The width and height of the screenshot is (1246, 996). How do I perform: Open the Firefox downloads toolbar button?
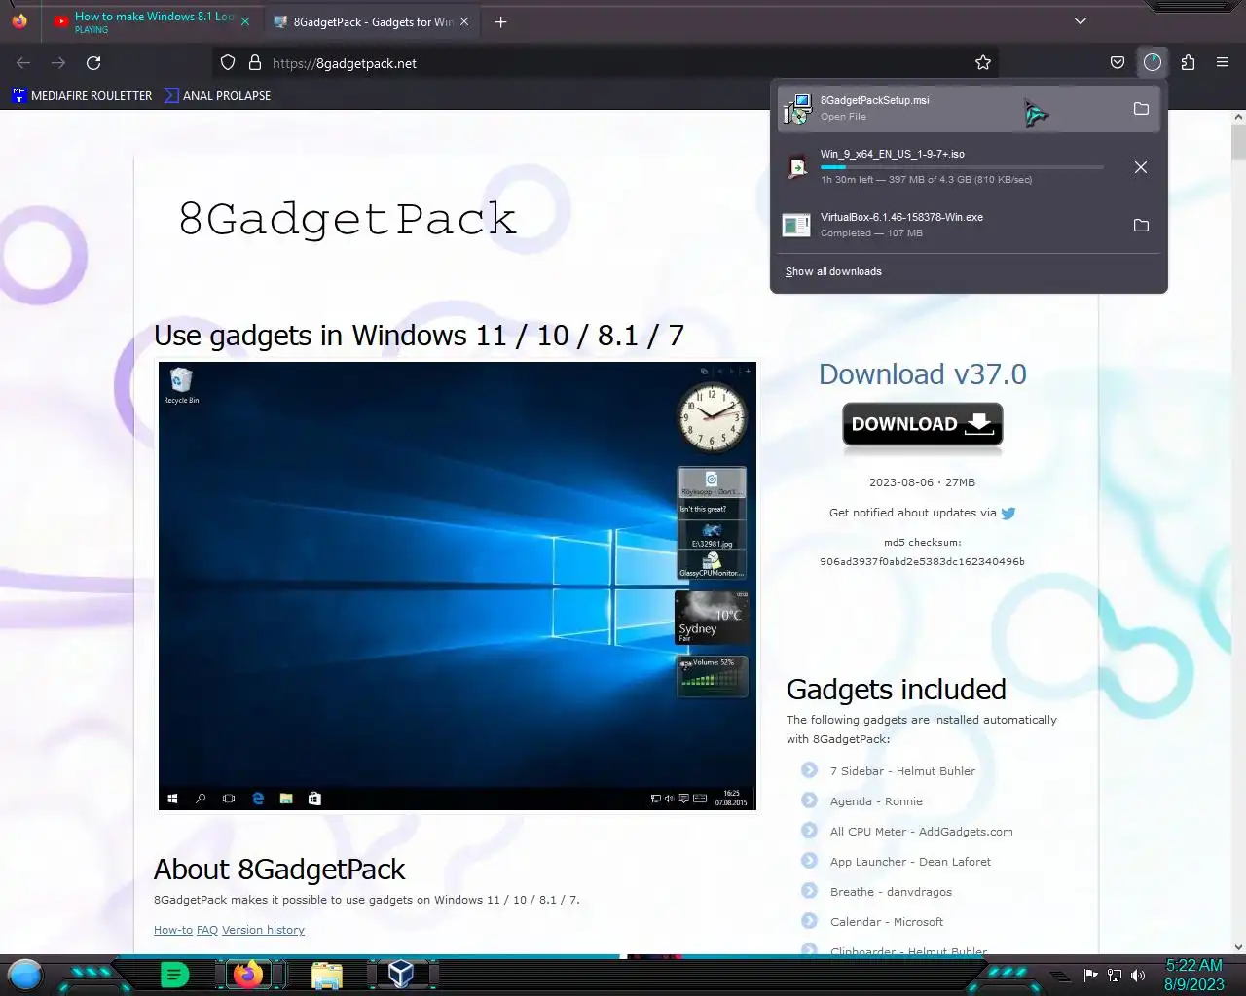1153,63
